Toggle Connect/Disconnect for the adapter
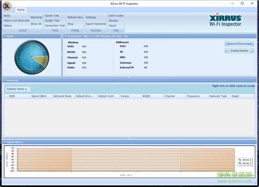Screen dimensions: 259x187 (x=239, y=43)
